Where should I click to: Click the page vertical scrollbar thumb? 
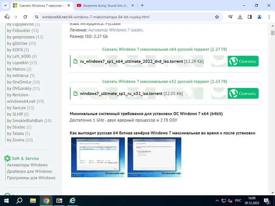point(273,33)
